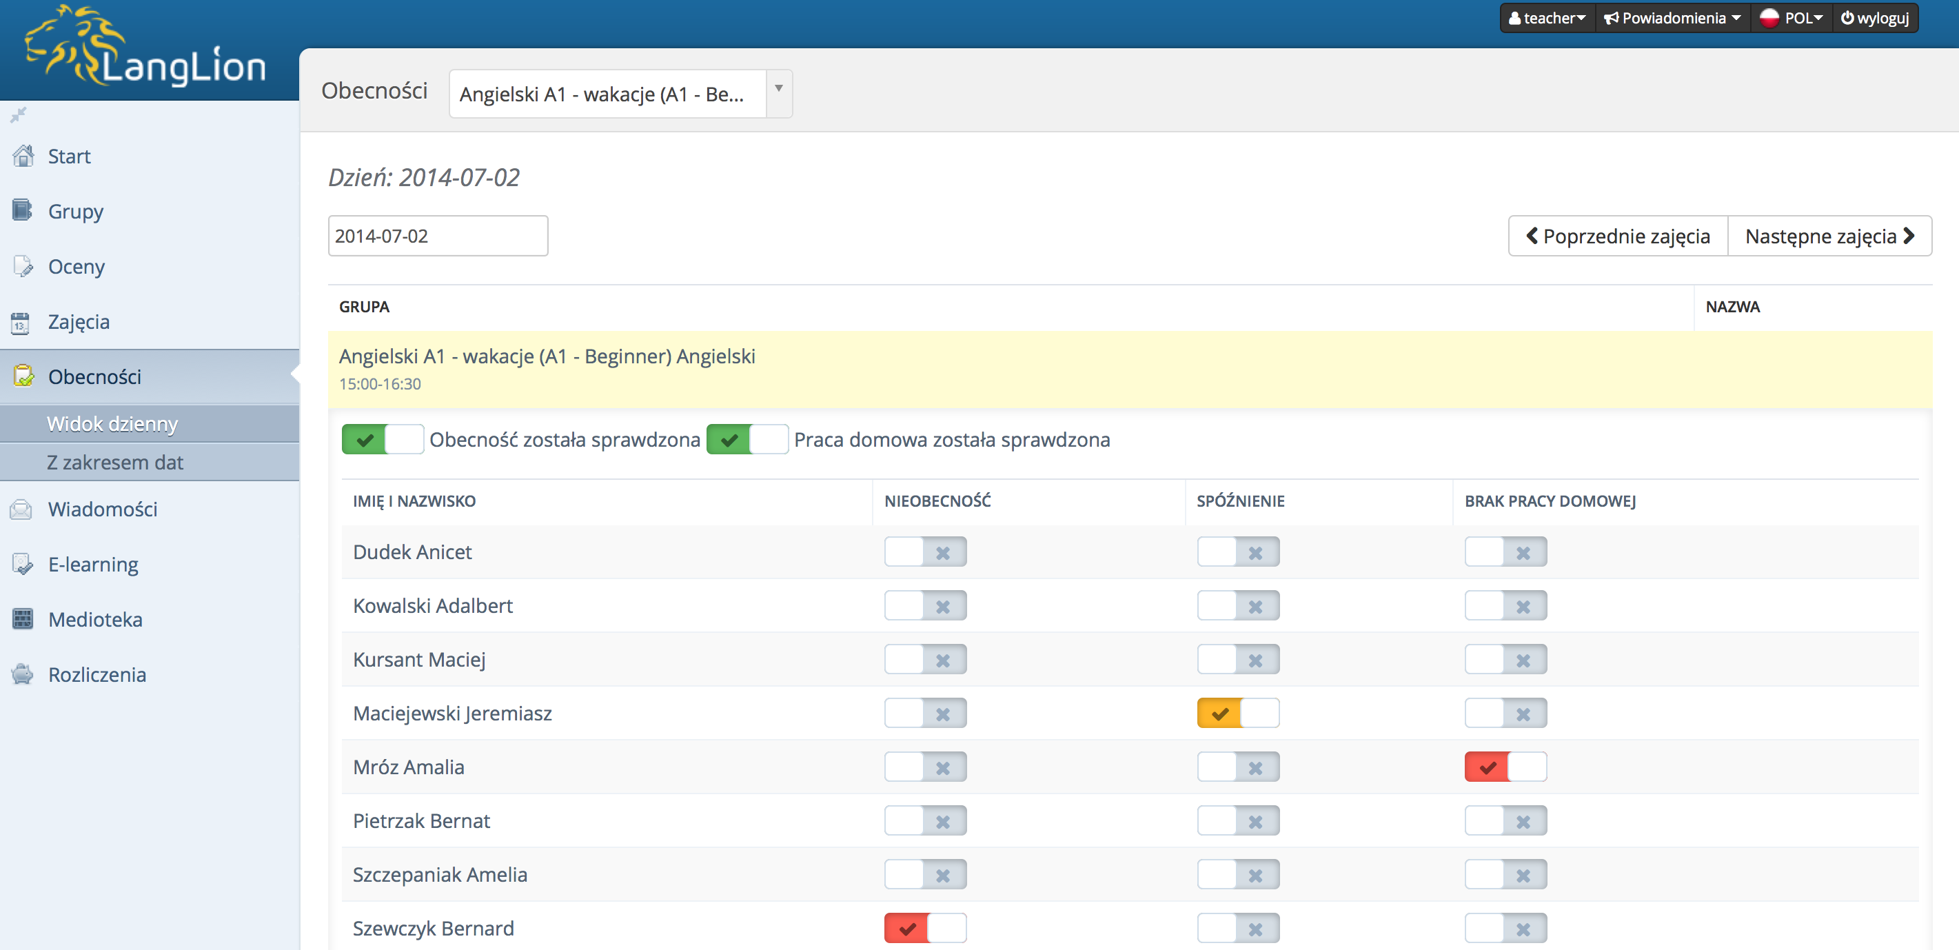The width and height of the screenshot is (1959, 950).
Task: Toggle missing homework switch for Mróz Amalia
Action: click(1505, 767)
